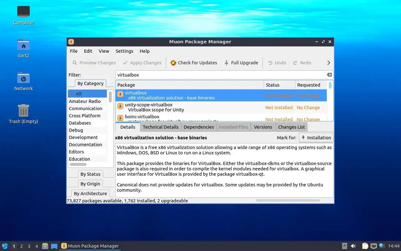Select the Databases category

click(87, 123)
